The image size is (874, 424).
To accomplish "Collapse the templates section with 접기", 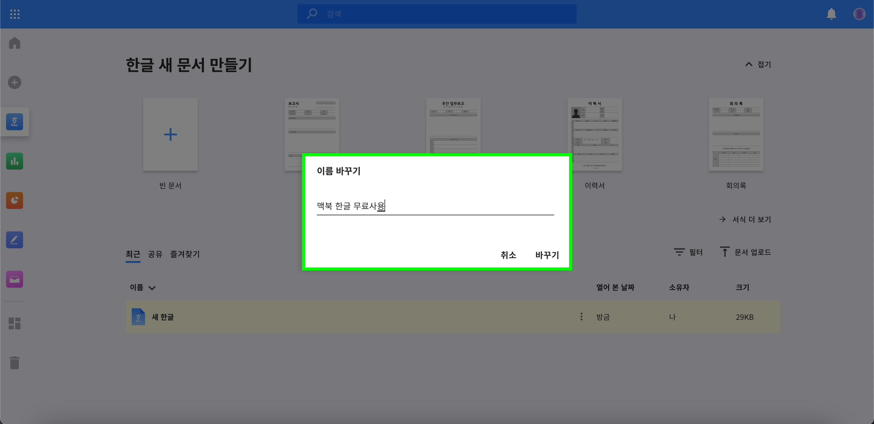I will tap(758, 64).
